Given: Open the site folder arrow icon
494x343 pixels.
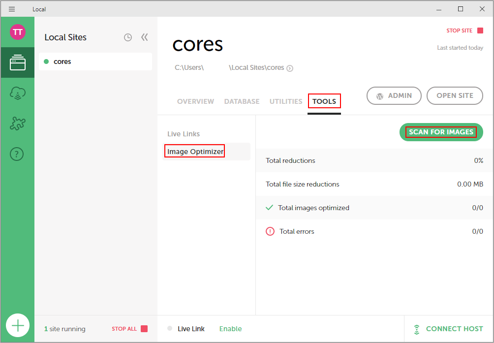Looking at the screenshot, I should click(290, 68).
